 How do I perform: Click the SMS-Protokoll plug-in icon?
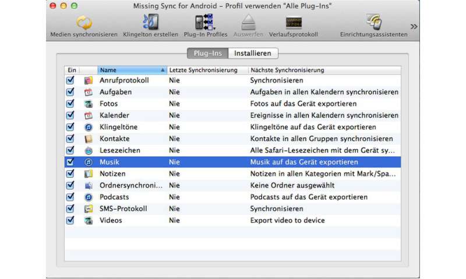(89, 209)
